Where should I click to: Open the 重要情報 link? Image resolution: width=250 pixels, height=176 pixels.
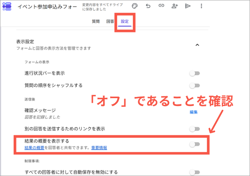[99, 148]
